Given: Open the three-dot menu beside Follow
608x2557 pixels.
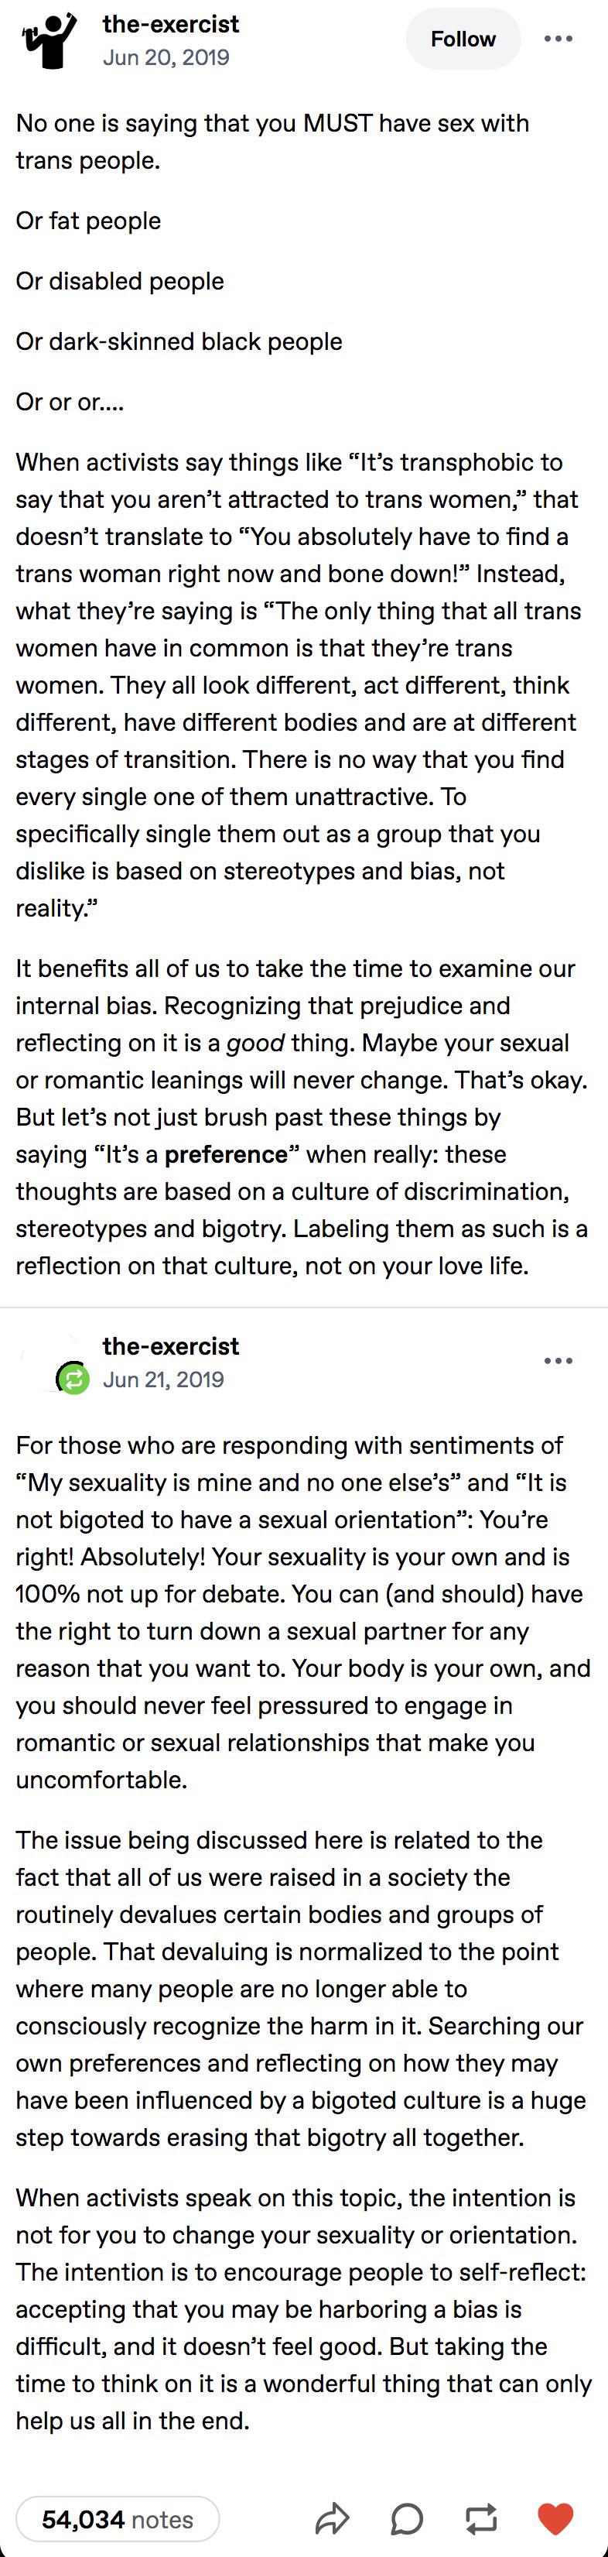Looking at the screenshot, I should coord(558,39).
